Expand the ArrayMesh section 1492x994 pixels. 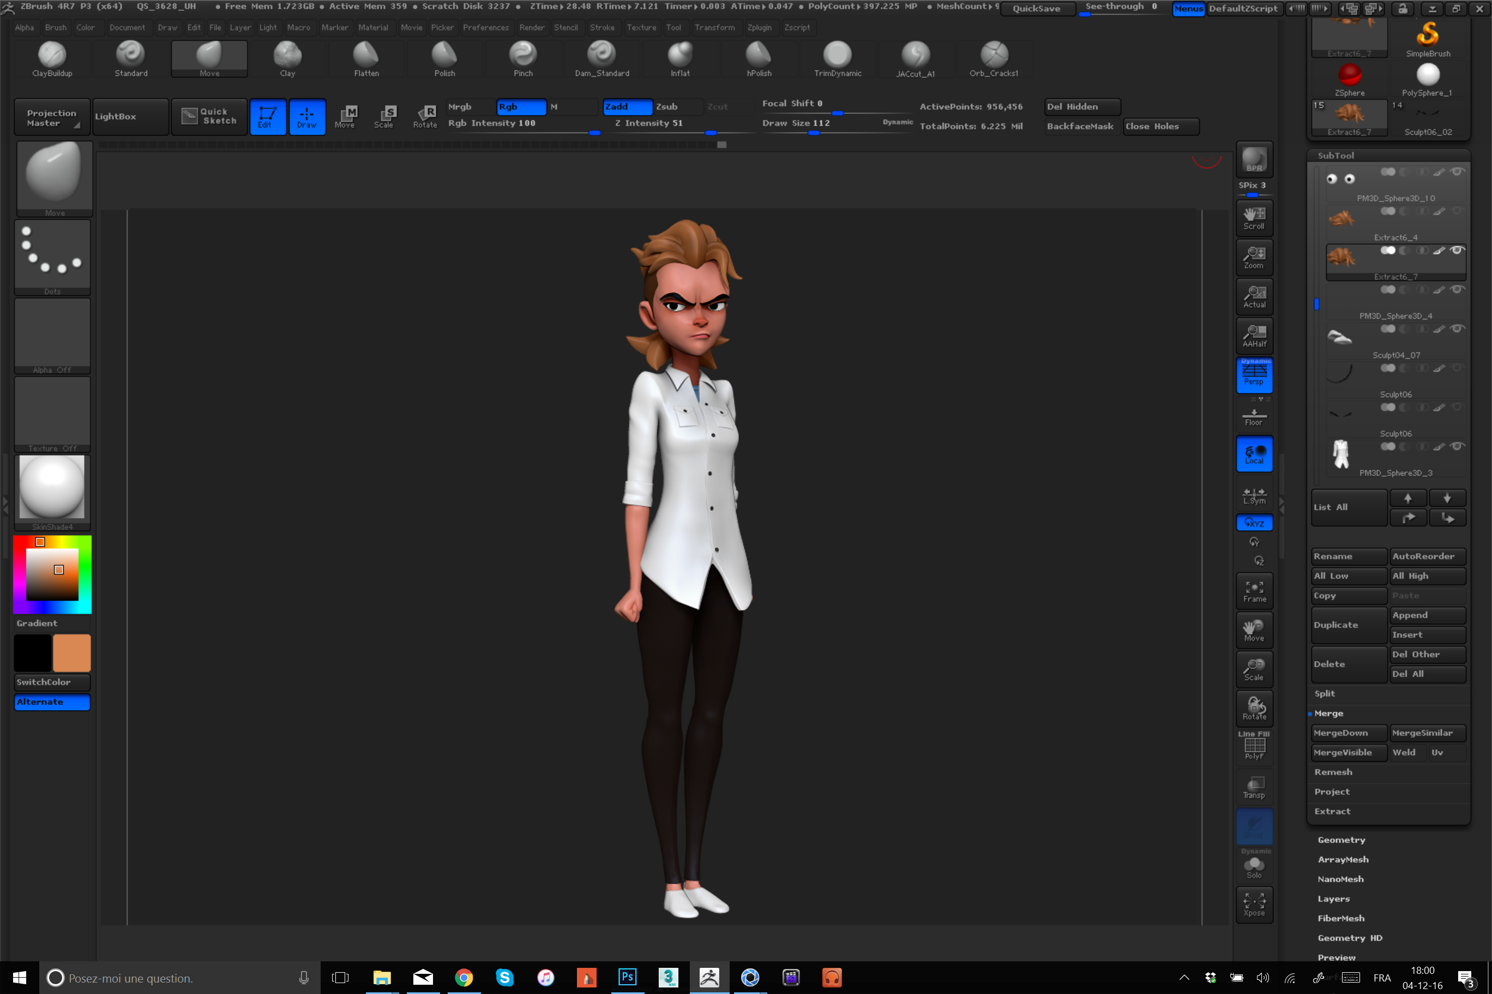(1343, 859)
